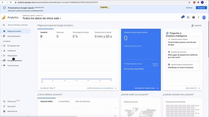The height and width of the screenshot is (117, 209).
Task: Click the En tiempo real clock icon
Action: pos(4,46)
